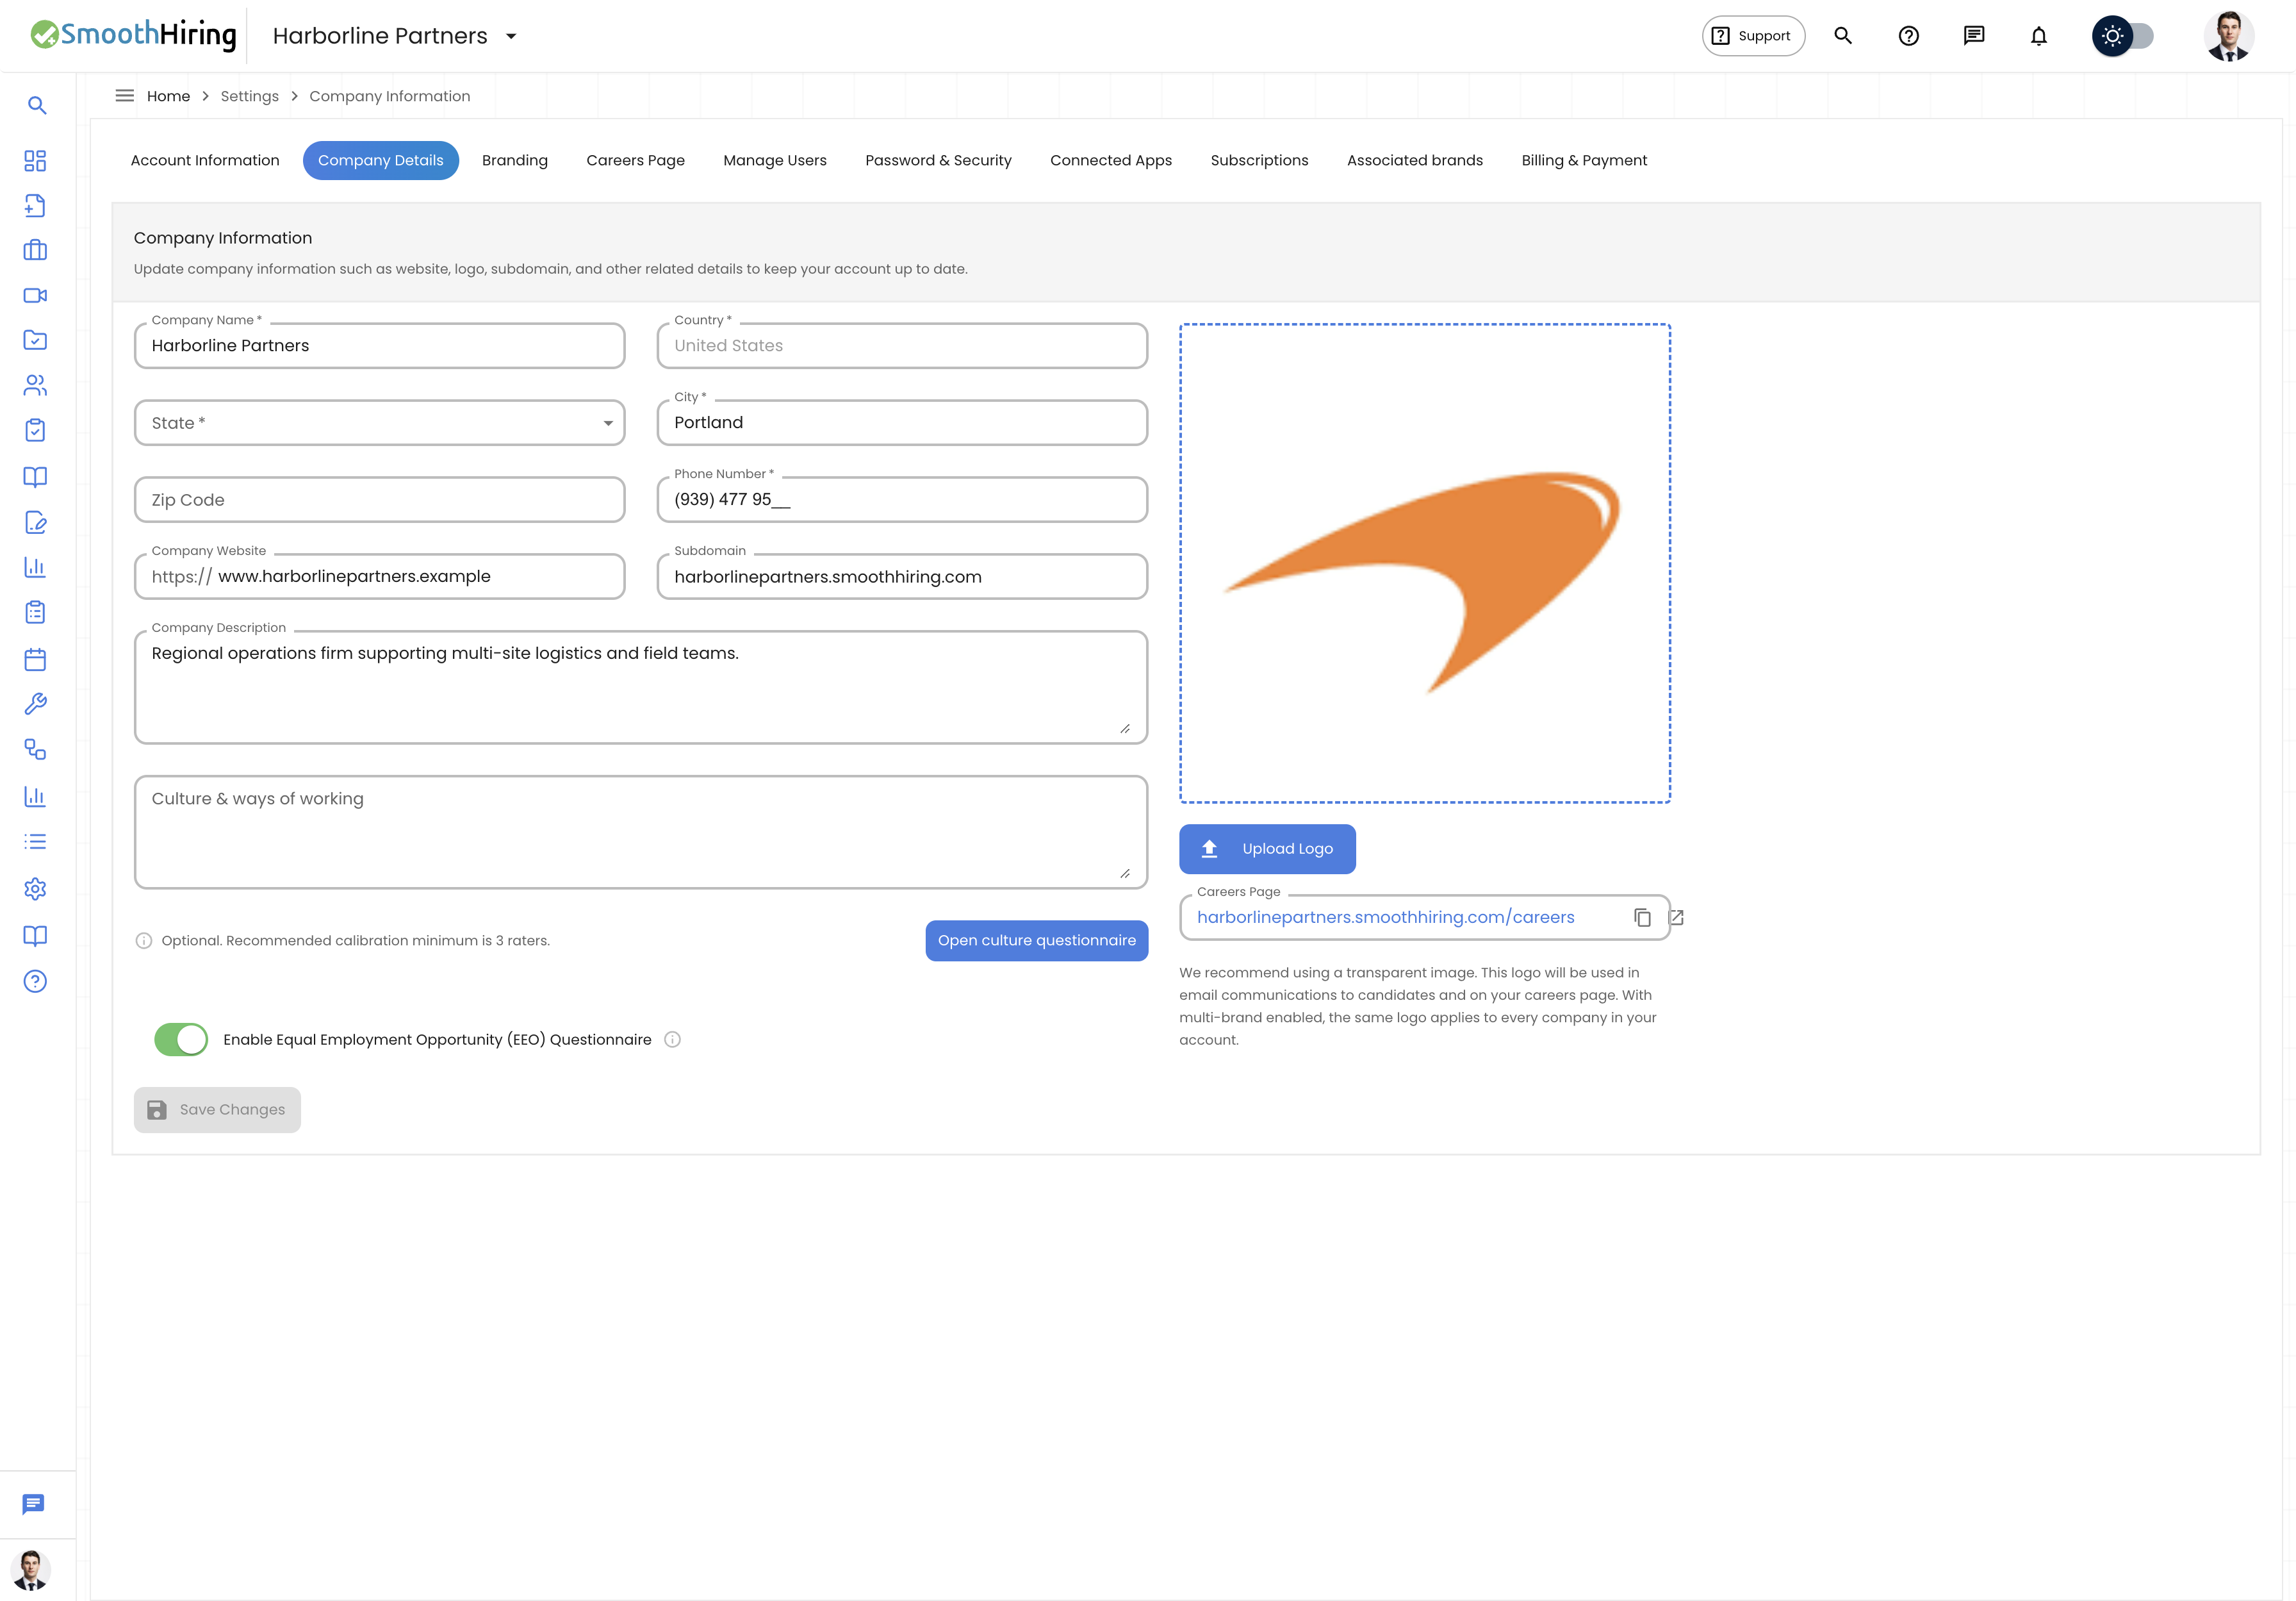Open the chat bubble icon at sidebar bottom
2296x1601 pixels.
[x=33, y=1504]
